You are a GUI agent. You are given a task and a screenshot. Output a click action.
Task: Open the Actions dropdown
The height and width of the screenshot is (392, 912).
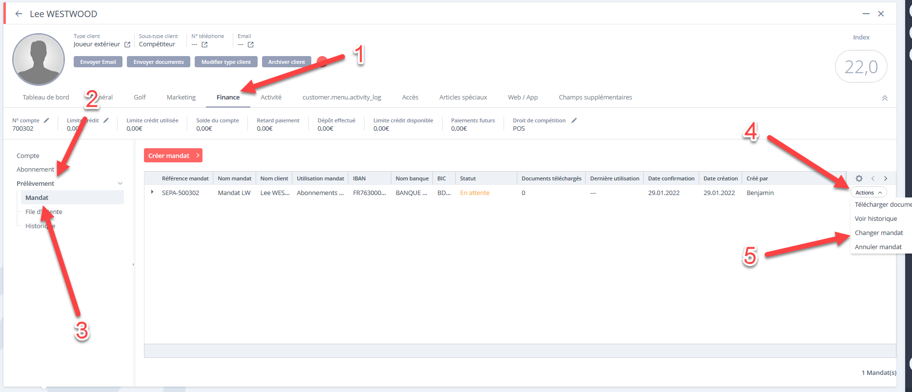click(x=869, y=193)
